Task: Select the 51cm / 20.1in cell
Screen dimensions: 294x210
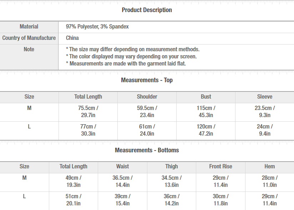Action: [x=73, y=200]
